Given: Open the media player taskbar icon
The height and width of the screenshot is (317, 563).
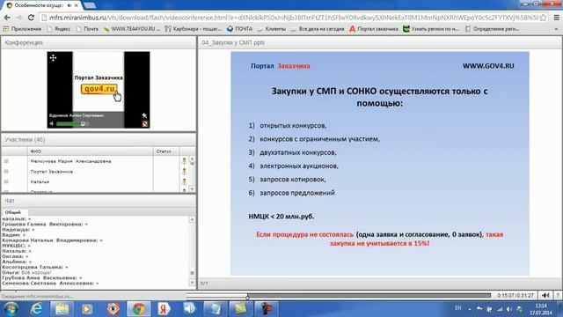Looking at the screenshot, I should point(87,309).
